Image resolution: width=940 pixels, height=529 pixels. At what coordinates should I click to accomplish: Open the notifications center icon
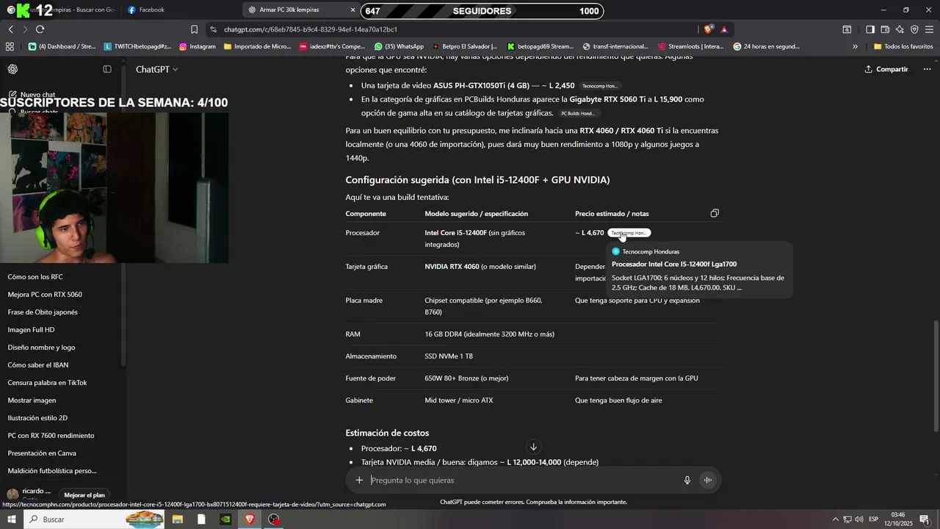[925, 519]
